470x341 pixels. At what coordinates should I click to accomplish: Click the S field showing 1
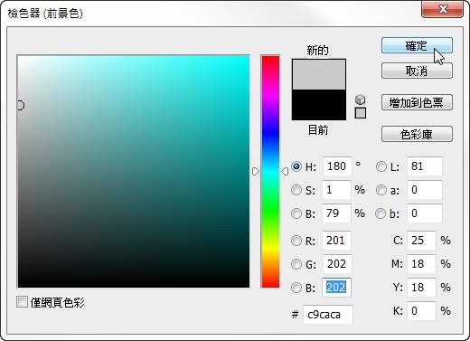[x=336, y=190]
